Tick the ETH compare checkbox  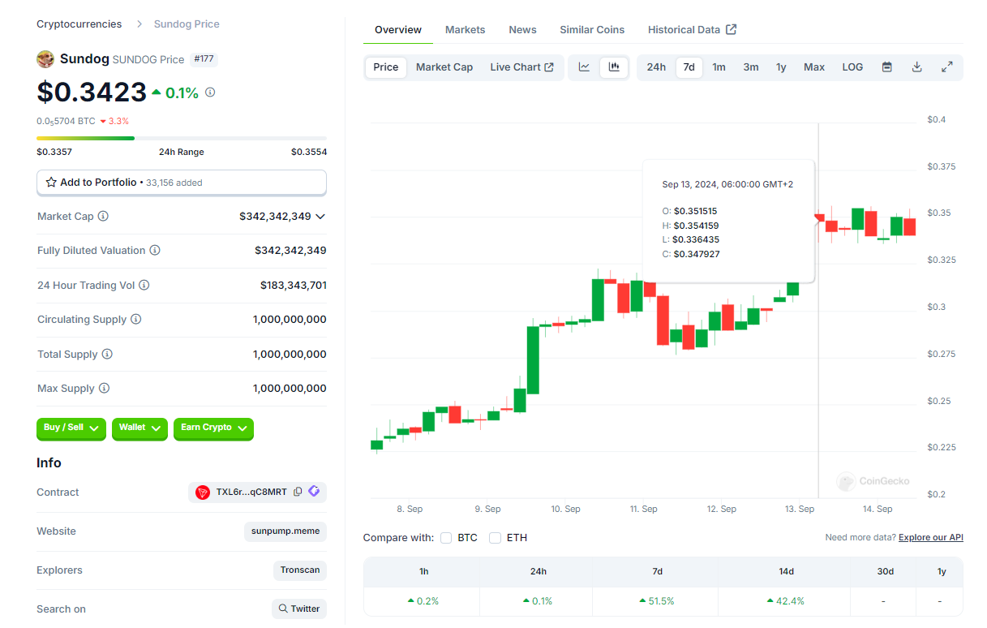click(x=495, y=538)
